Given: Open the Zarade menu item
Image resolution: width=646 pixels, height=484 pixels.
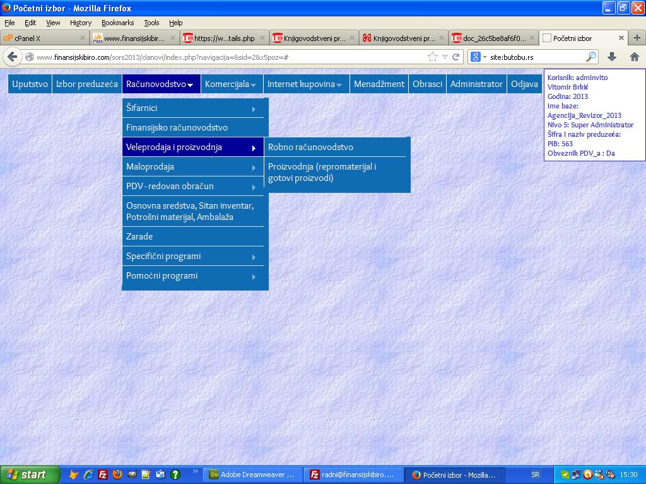Looking at the screenshot, I should tap(139, 237).
